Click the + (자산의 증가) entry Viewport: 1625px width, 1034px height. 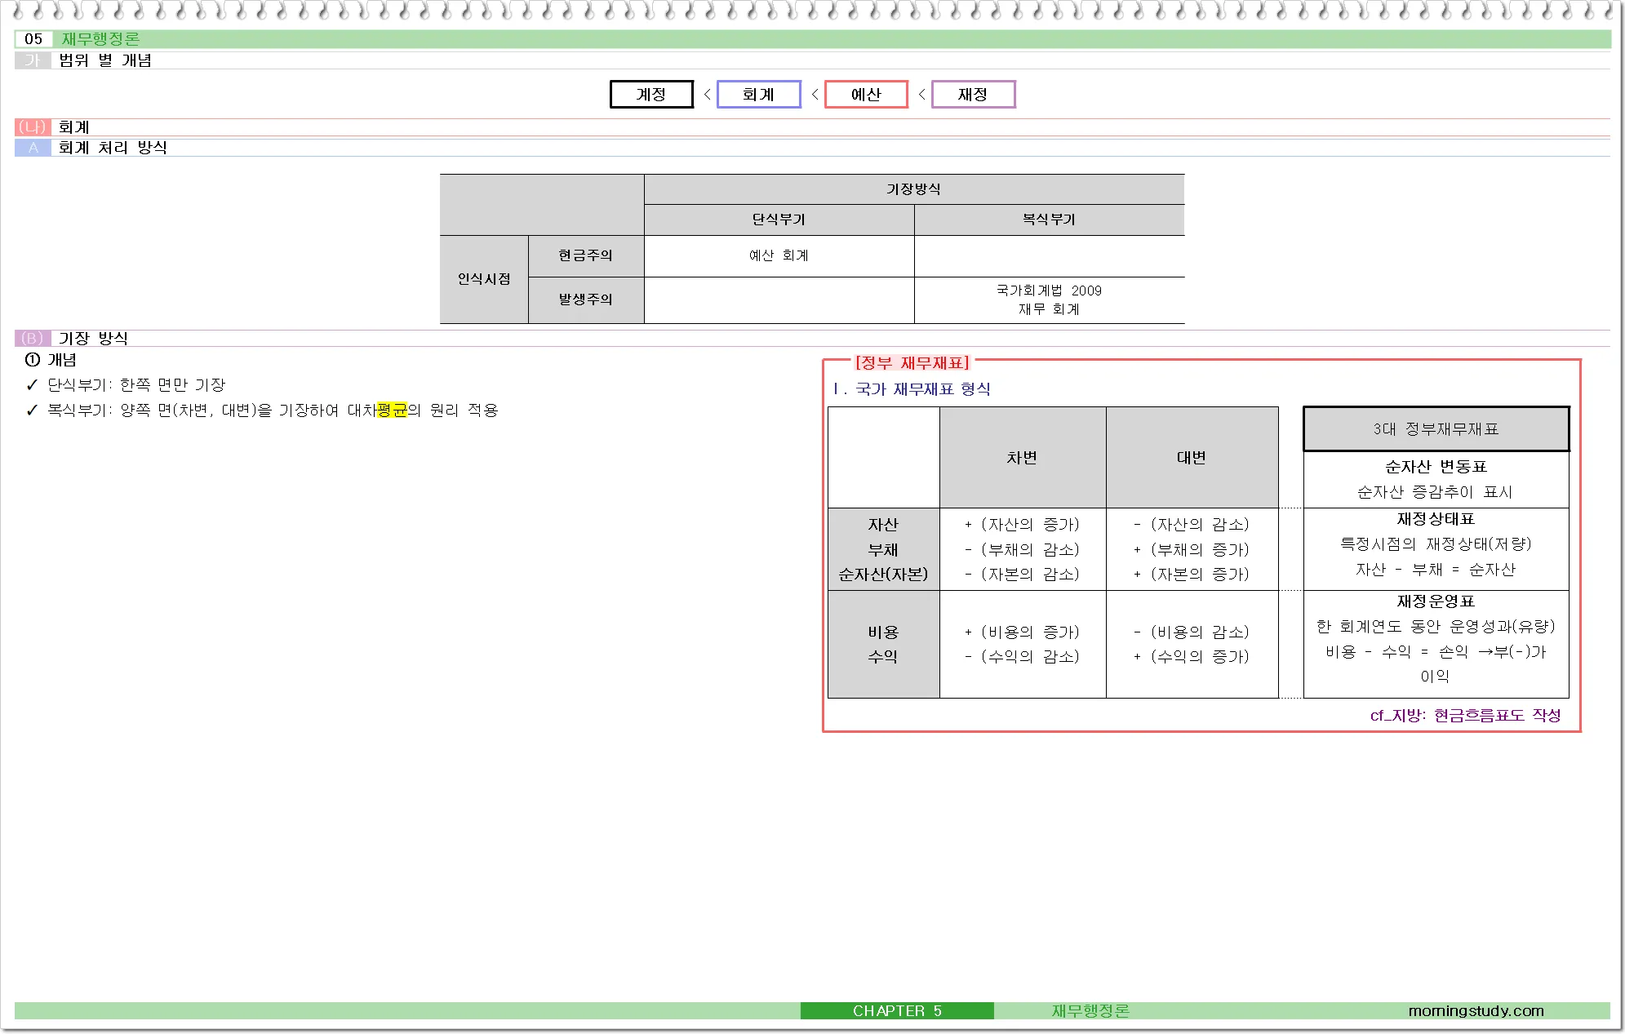click(x=1022, y=524)
